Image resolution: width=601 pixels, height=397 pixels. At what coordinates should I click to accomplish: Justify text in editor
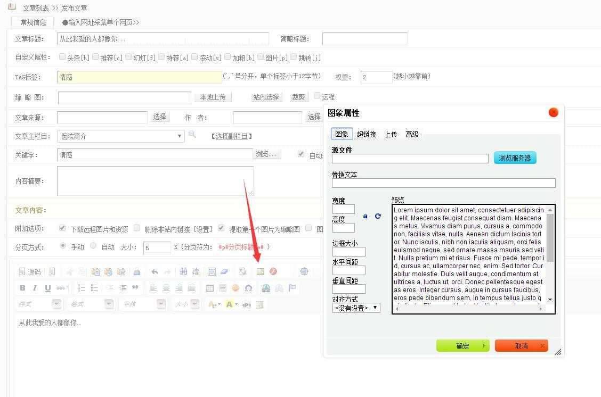192,288
